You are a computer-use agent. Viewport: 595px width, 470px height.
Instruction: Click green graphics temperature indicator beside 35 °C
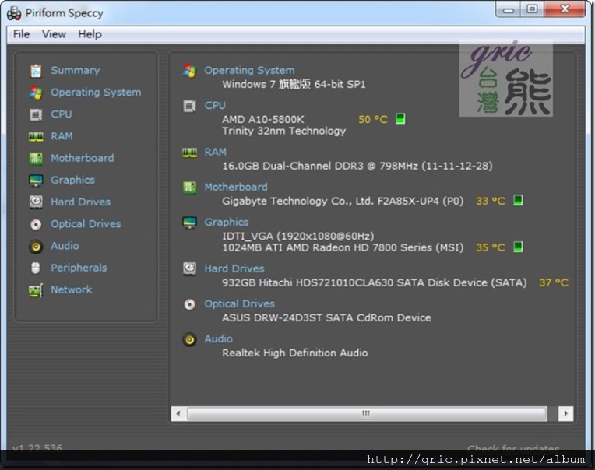[518, 247]
